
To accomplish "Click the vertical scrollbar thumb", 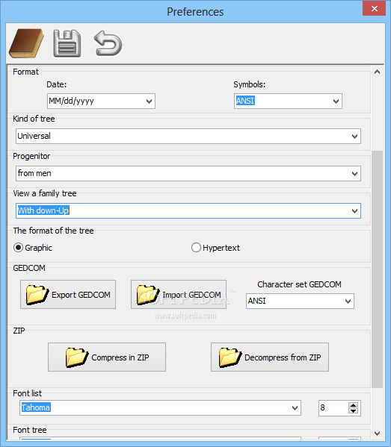I will pyautogui.click(x=377, y=269).
